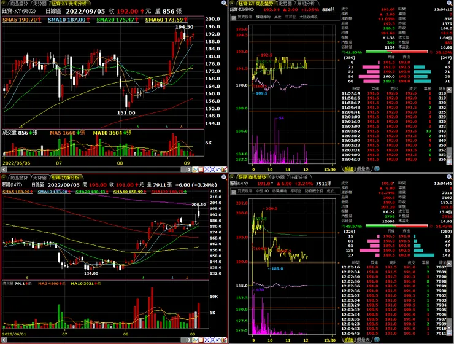Click the 12:04:45 trade row in 聚陽 list

point(394,334)
